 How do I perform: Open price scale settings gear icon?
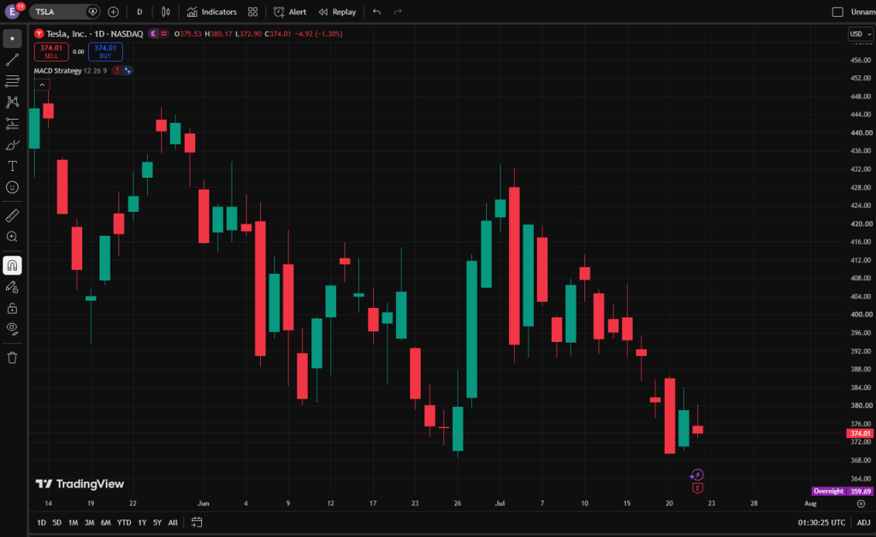coord(861,504)
